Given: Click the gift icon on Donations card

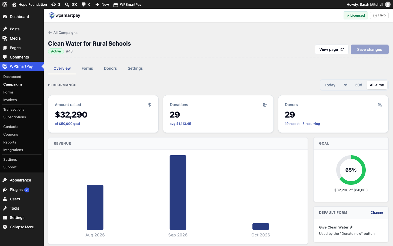Looking at the screenshot, I should coord(265,105).
